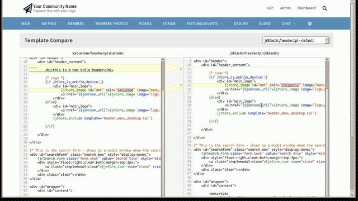Open the admin profile link
The height and width of the screenshot is (201, 358).
pyautogui.click(x=285, y=8)
